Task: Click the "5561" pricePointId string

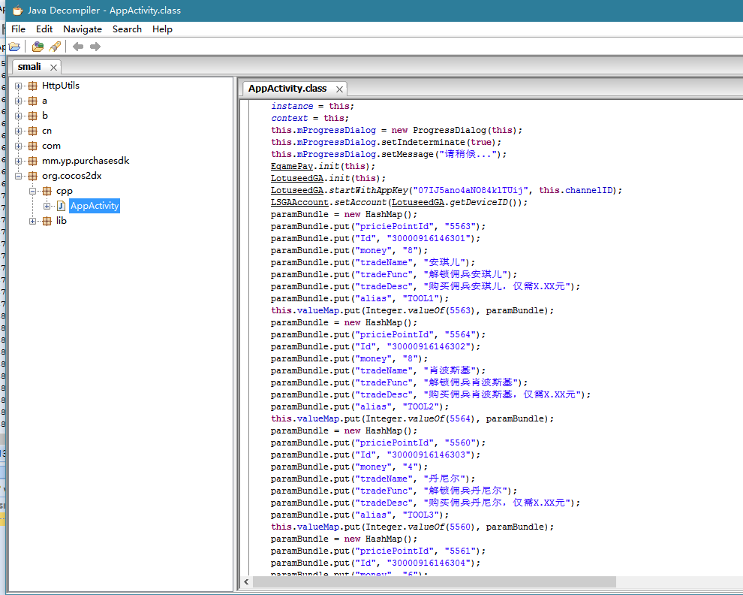Action: (x=459, y=551)
